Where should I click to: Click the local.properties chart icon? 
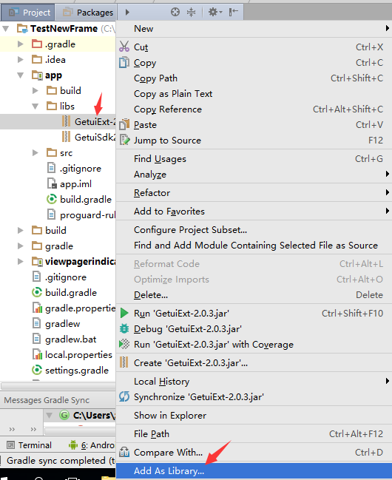point(37,354)
